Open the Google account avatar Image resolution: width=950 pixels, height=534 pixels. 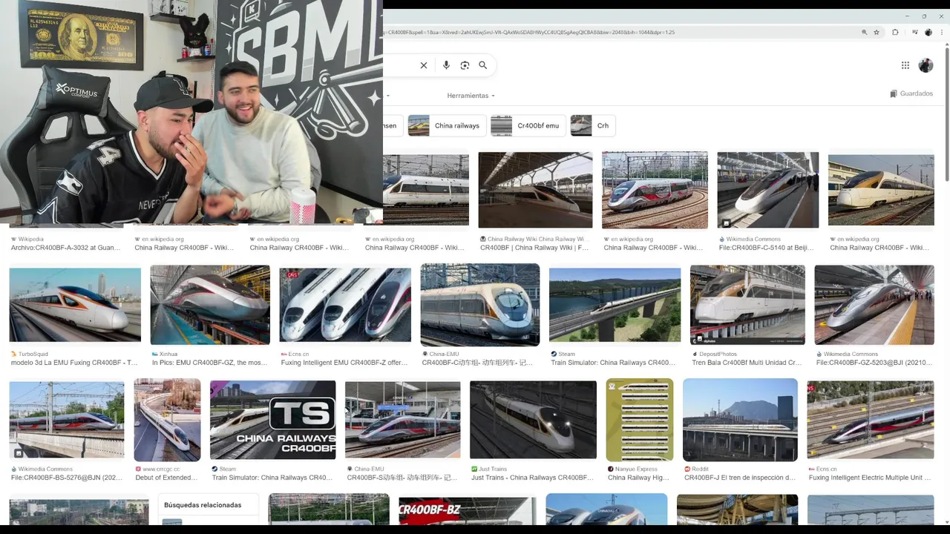click(926, 65)
